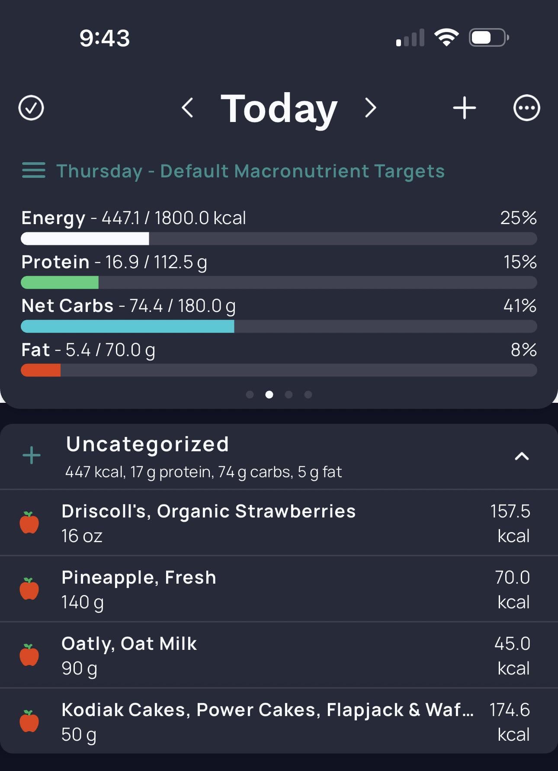The height and width of the screenshot is (771, 558).
Task: Tap the apple icon beside Pineapple, Fresh
Action: [29, 588]
